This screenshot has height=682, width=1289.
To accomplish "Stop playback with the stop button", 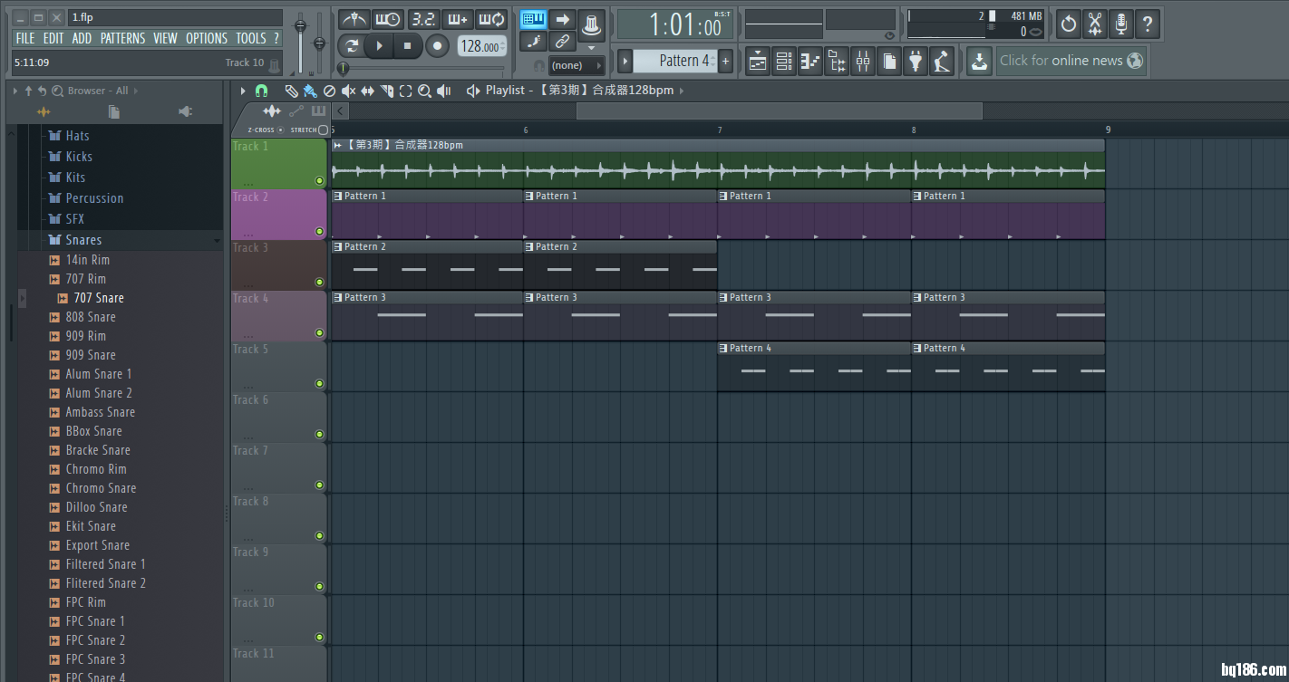I will (x=408, y=45).
